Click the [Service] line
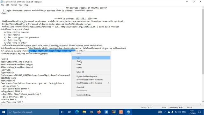204x115 pixels. [x=6, y=70]
